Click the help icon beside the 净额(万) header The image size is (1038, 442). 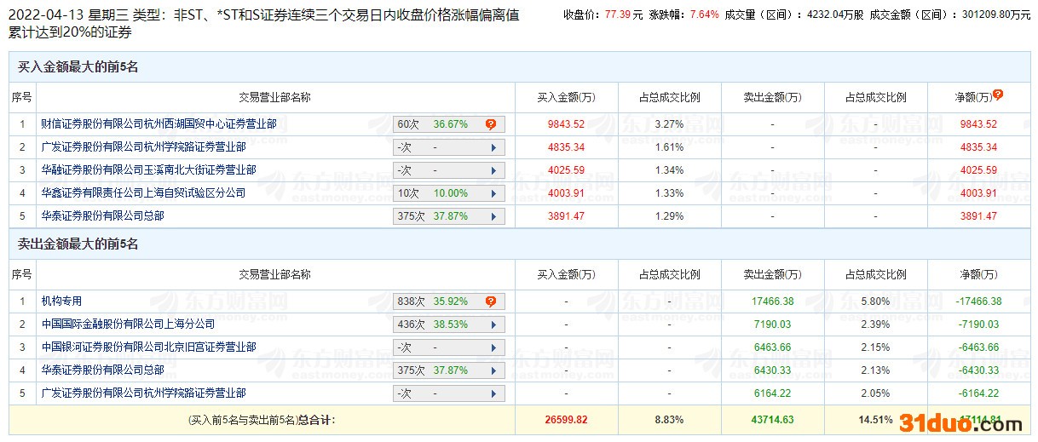(x=998, y=95)
